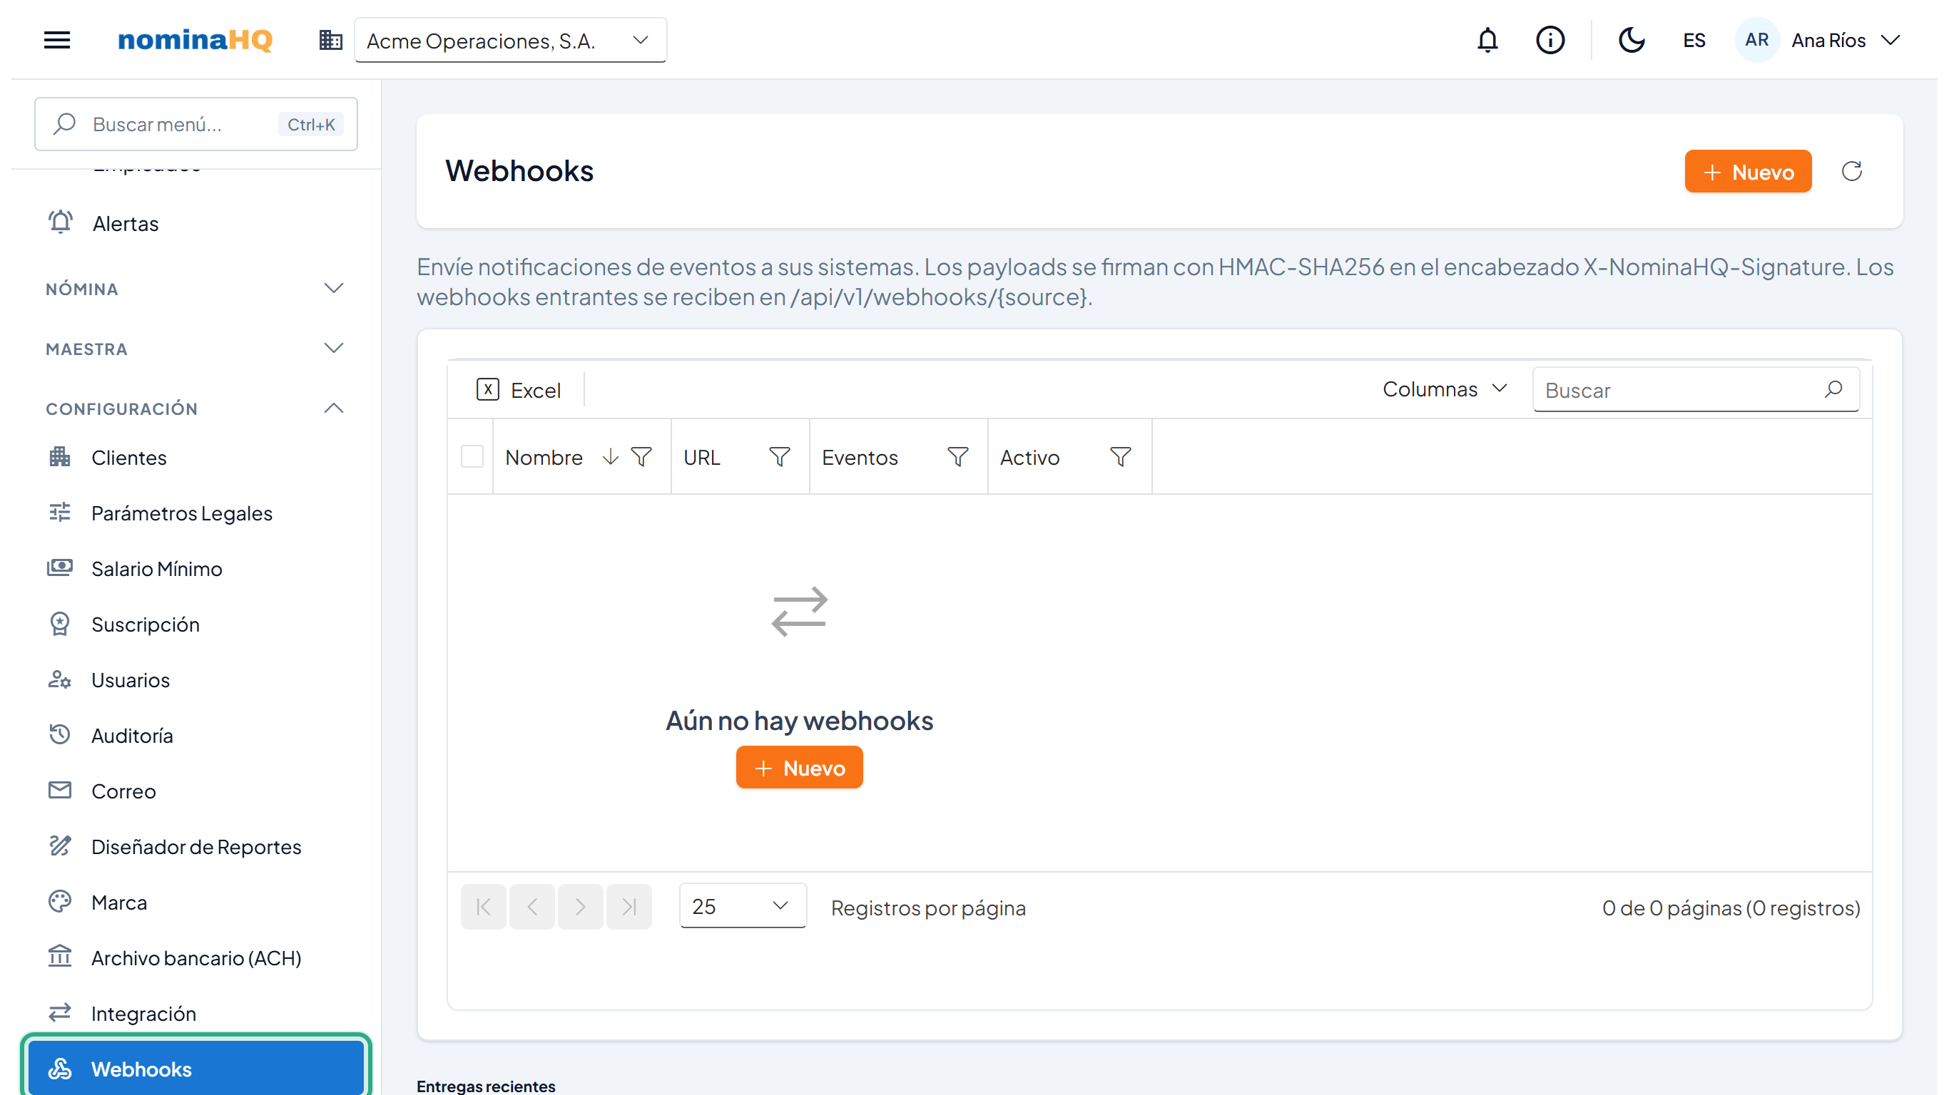
Task: Expand the NÓMINA sidebar section
Action: tap(195, 289)
